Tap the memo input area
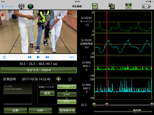154x115 pixels. [18, 94]
